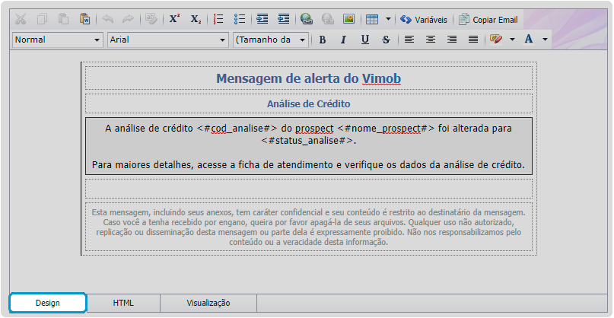Image resolution: width=614 pixels, height=318 pixels.
Task: Insert a table
Action: tap(371, 19)
